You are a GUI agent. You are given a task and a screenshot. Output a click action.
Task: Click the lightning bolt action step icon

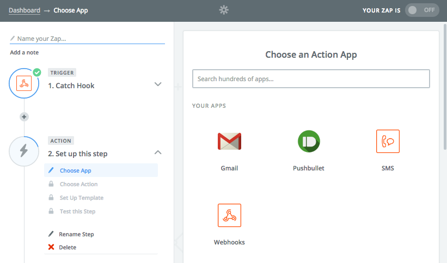(24, 151)
